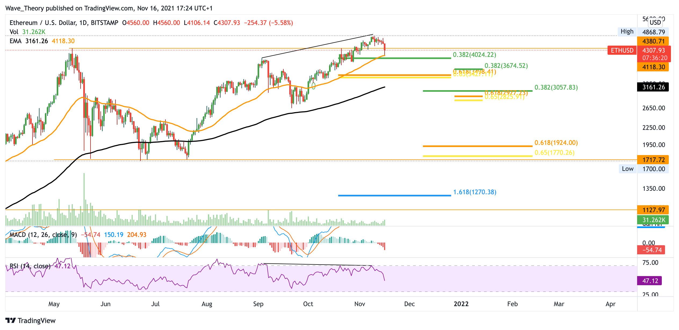Click the USD currency label
Viewport: 679px width, 330px height.
click(655, 23)
